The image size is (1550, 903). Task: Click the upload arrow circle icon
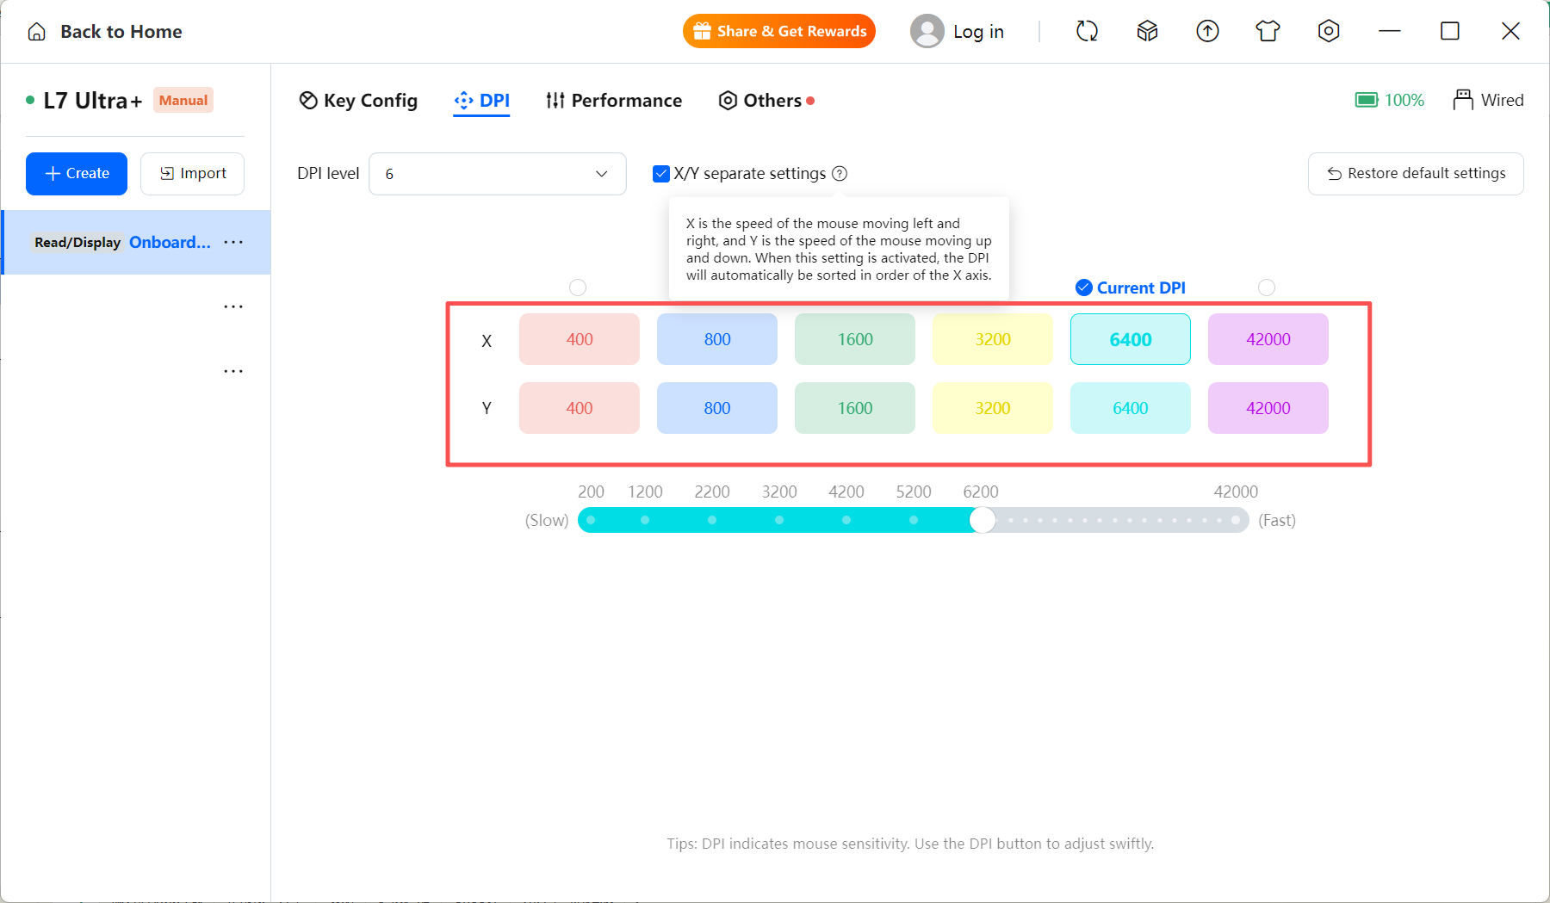[x=1208, y=32]
